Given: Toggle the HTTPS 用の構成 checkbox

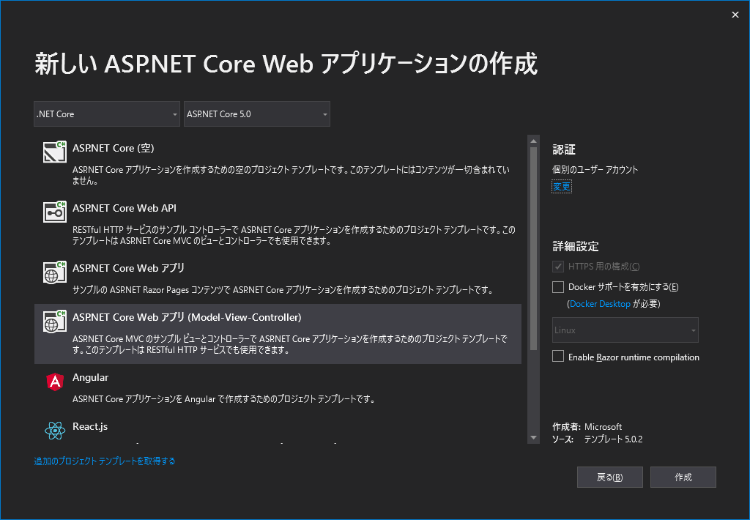Looking at the screenshot, I should tap(557, 267).
